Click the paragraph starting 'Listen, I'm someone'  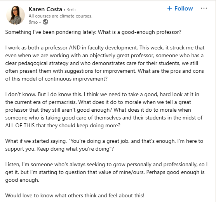(106, 172)
